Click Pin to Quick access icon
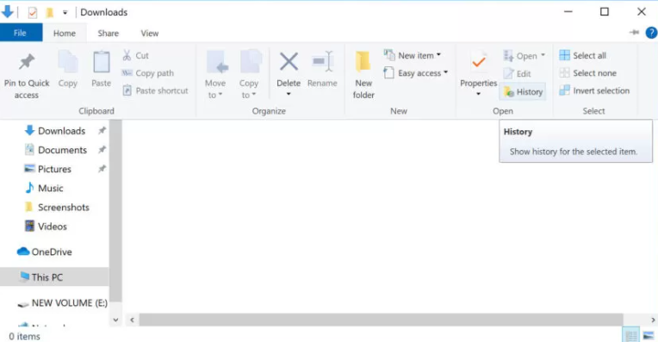The width and height of the screenshot is (658, 342). pos(27,62)
